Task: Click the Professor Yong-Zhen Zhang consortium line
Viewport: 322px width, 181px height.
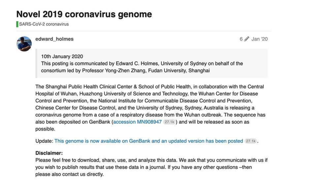Action: coord(125,71)
